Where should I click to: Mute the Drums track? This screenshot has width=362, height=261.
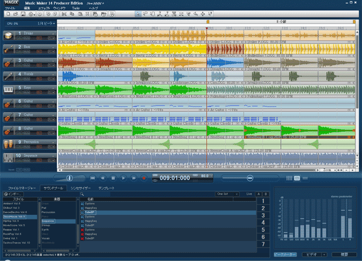[27, 37]
